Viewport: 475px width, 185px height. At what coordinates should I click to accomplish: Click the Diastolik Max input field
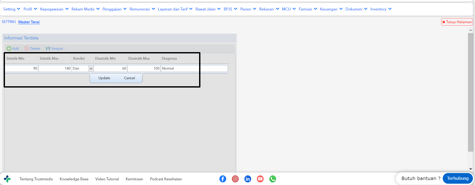point(144,68)
